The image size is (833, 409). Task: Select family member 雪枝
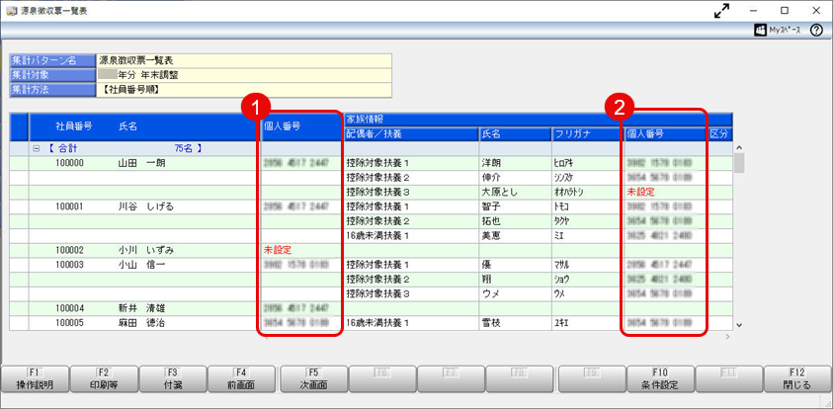pos(490,322)
